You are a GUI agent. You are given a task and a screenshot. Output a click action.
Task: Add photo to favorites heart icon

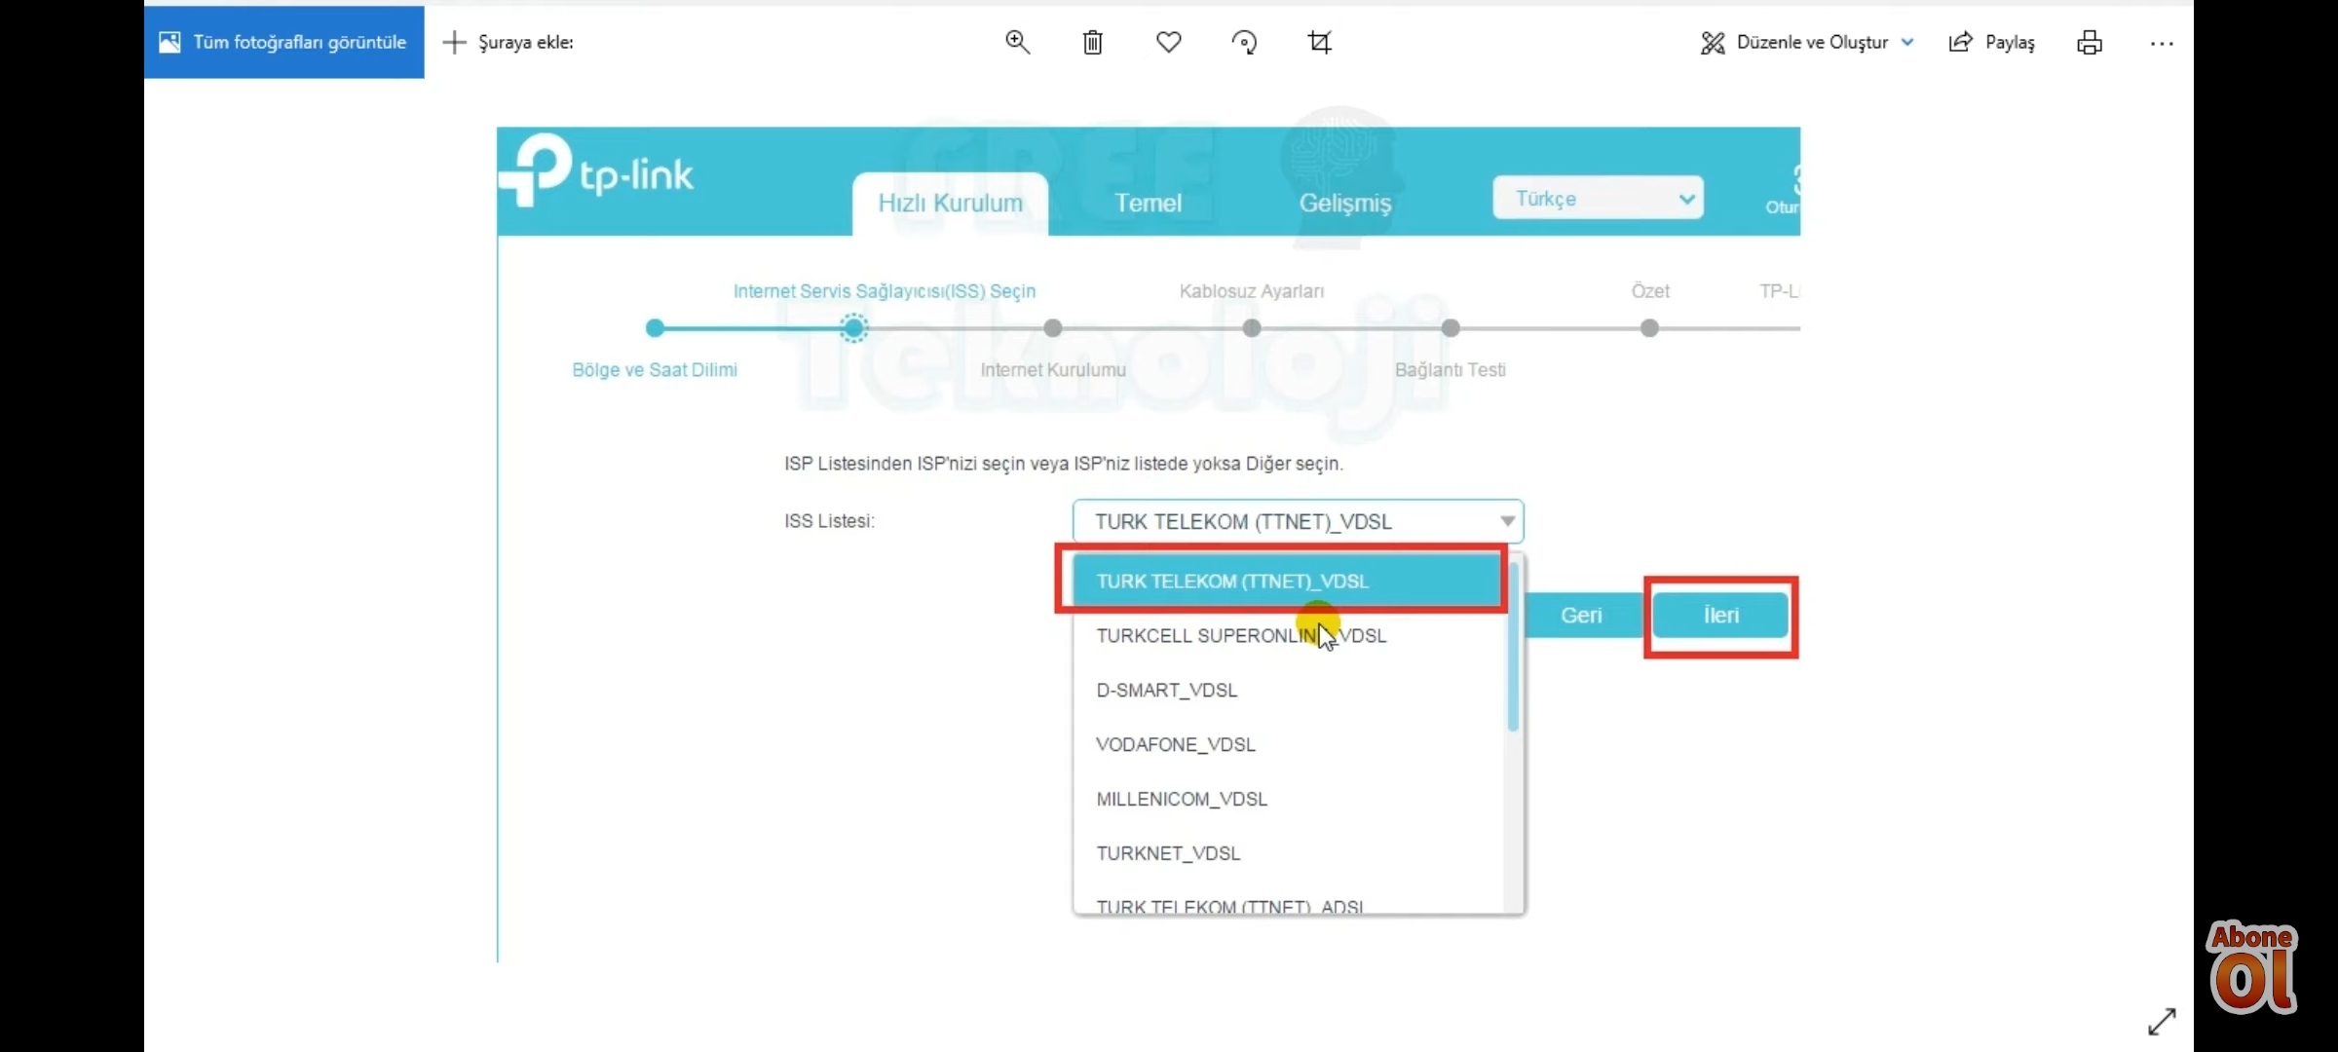point(1168,42)
